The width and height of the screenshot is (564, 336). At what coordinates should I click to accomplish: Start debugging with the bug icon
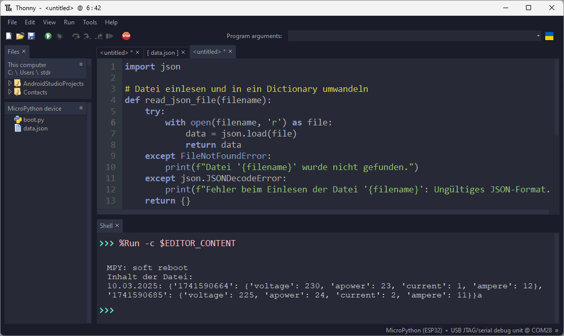tap(59, 36)
